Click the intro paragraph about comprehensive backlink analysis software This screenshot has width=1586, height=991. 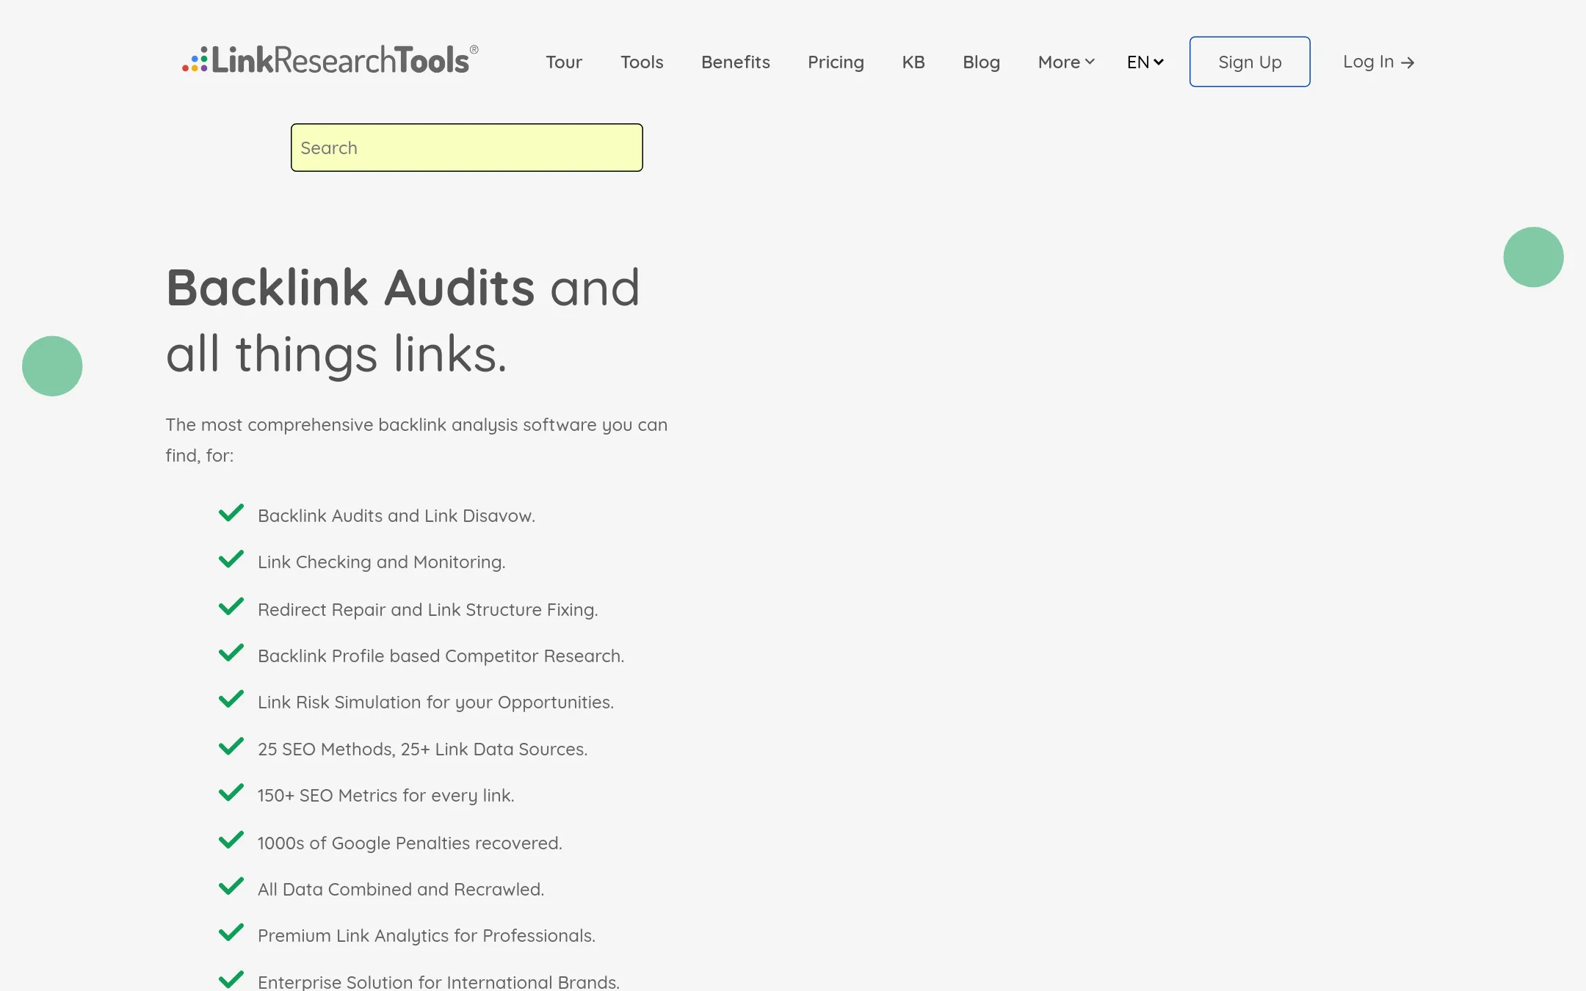416,440
